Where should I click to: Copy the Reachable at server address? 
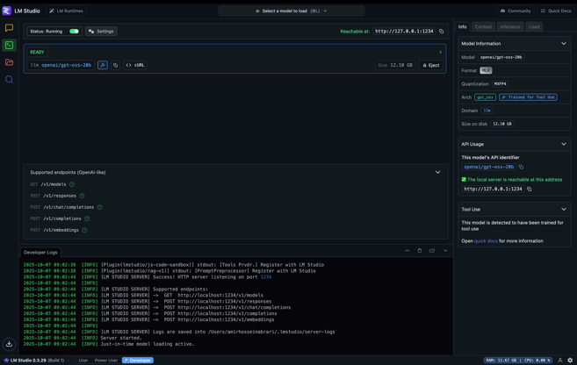(441, 32)
